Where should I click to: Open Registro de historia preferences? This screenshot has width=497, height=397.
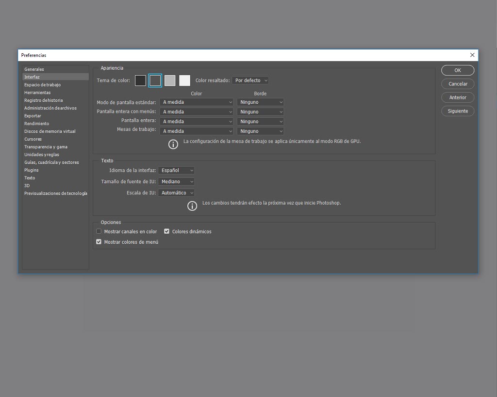(55, 100)
